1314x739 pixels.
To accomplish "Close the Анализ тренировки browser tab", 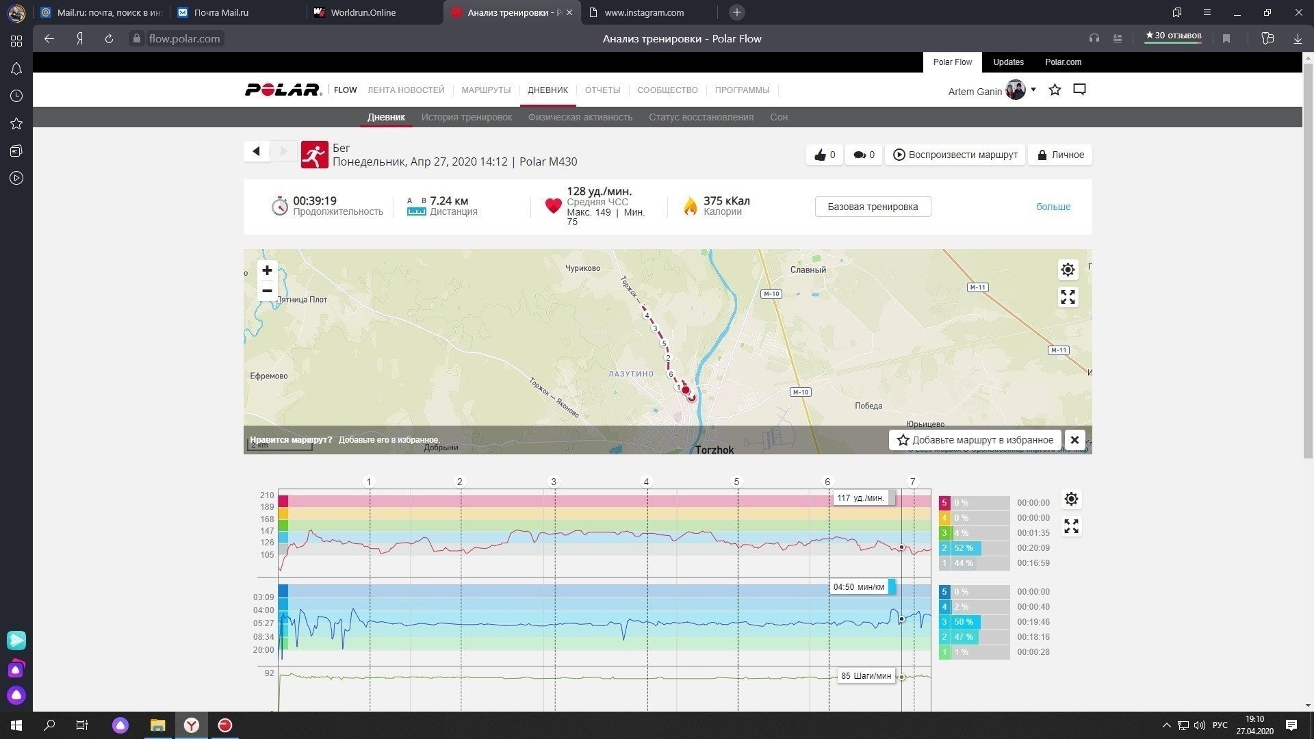I will pyautogui.click(x=569, y=12).
